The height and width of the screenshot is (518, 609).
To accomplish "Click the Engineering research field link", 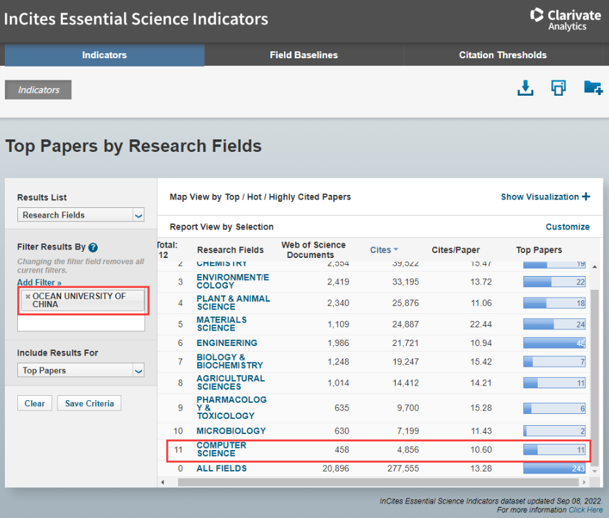I will [227, 343].
